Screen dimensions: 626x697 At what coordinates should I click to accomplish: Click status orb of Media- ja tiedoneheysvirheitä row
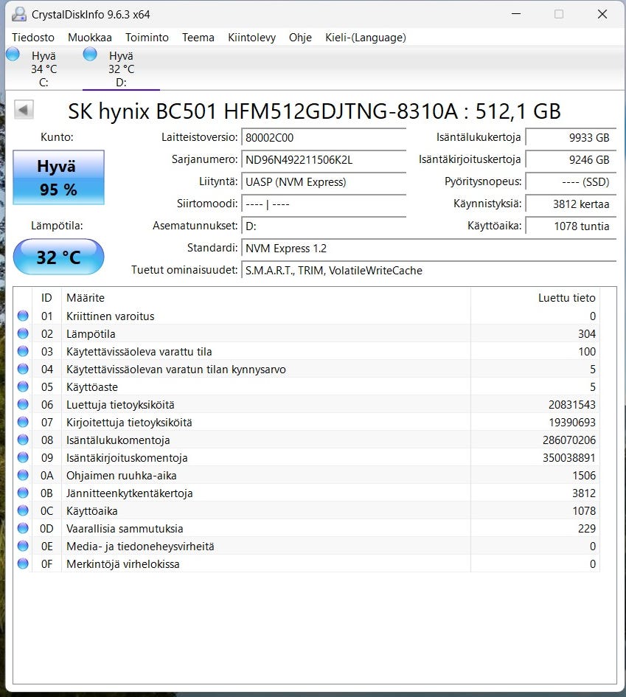[23, 546]
